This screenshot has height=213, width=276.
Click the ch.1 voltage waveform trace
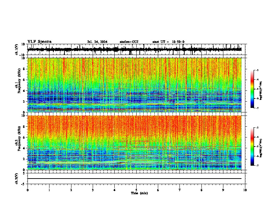pyautogui.click(x=135, y=49)
